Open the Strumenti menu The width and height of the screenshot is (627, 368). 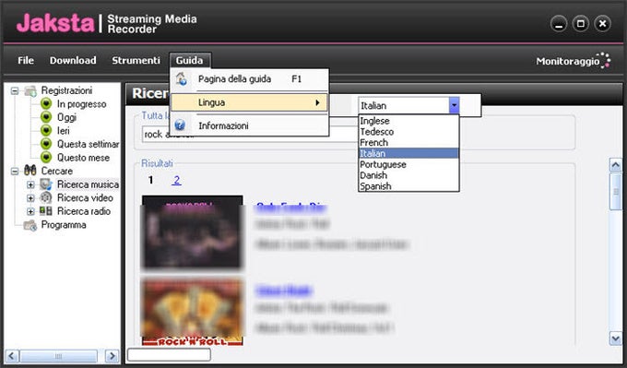[x=136, y=60]
